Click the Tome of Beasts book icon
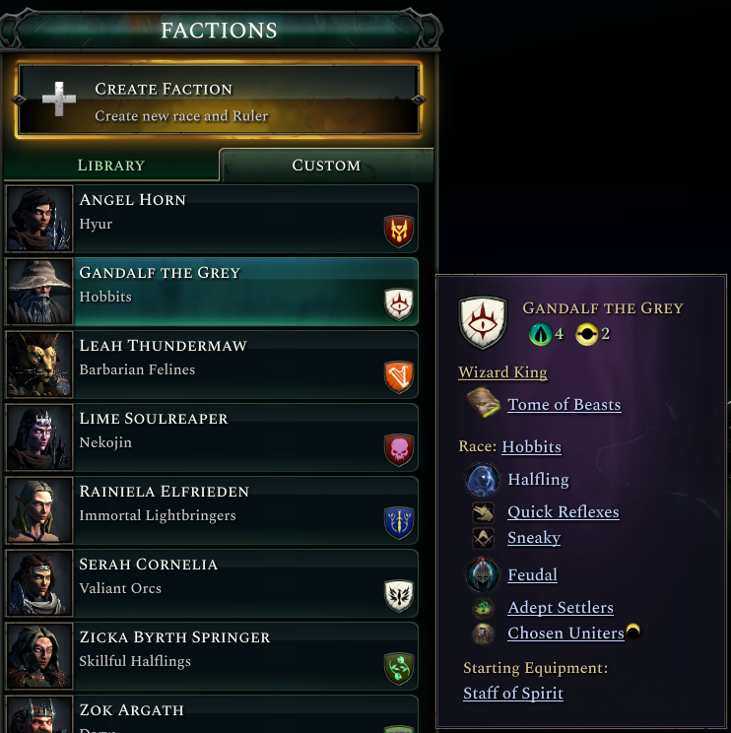The height and width of the screenshot is (733, 731). coord(483,403)
